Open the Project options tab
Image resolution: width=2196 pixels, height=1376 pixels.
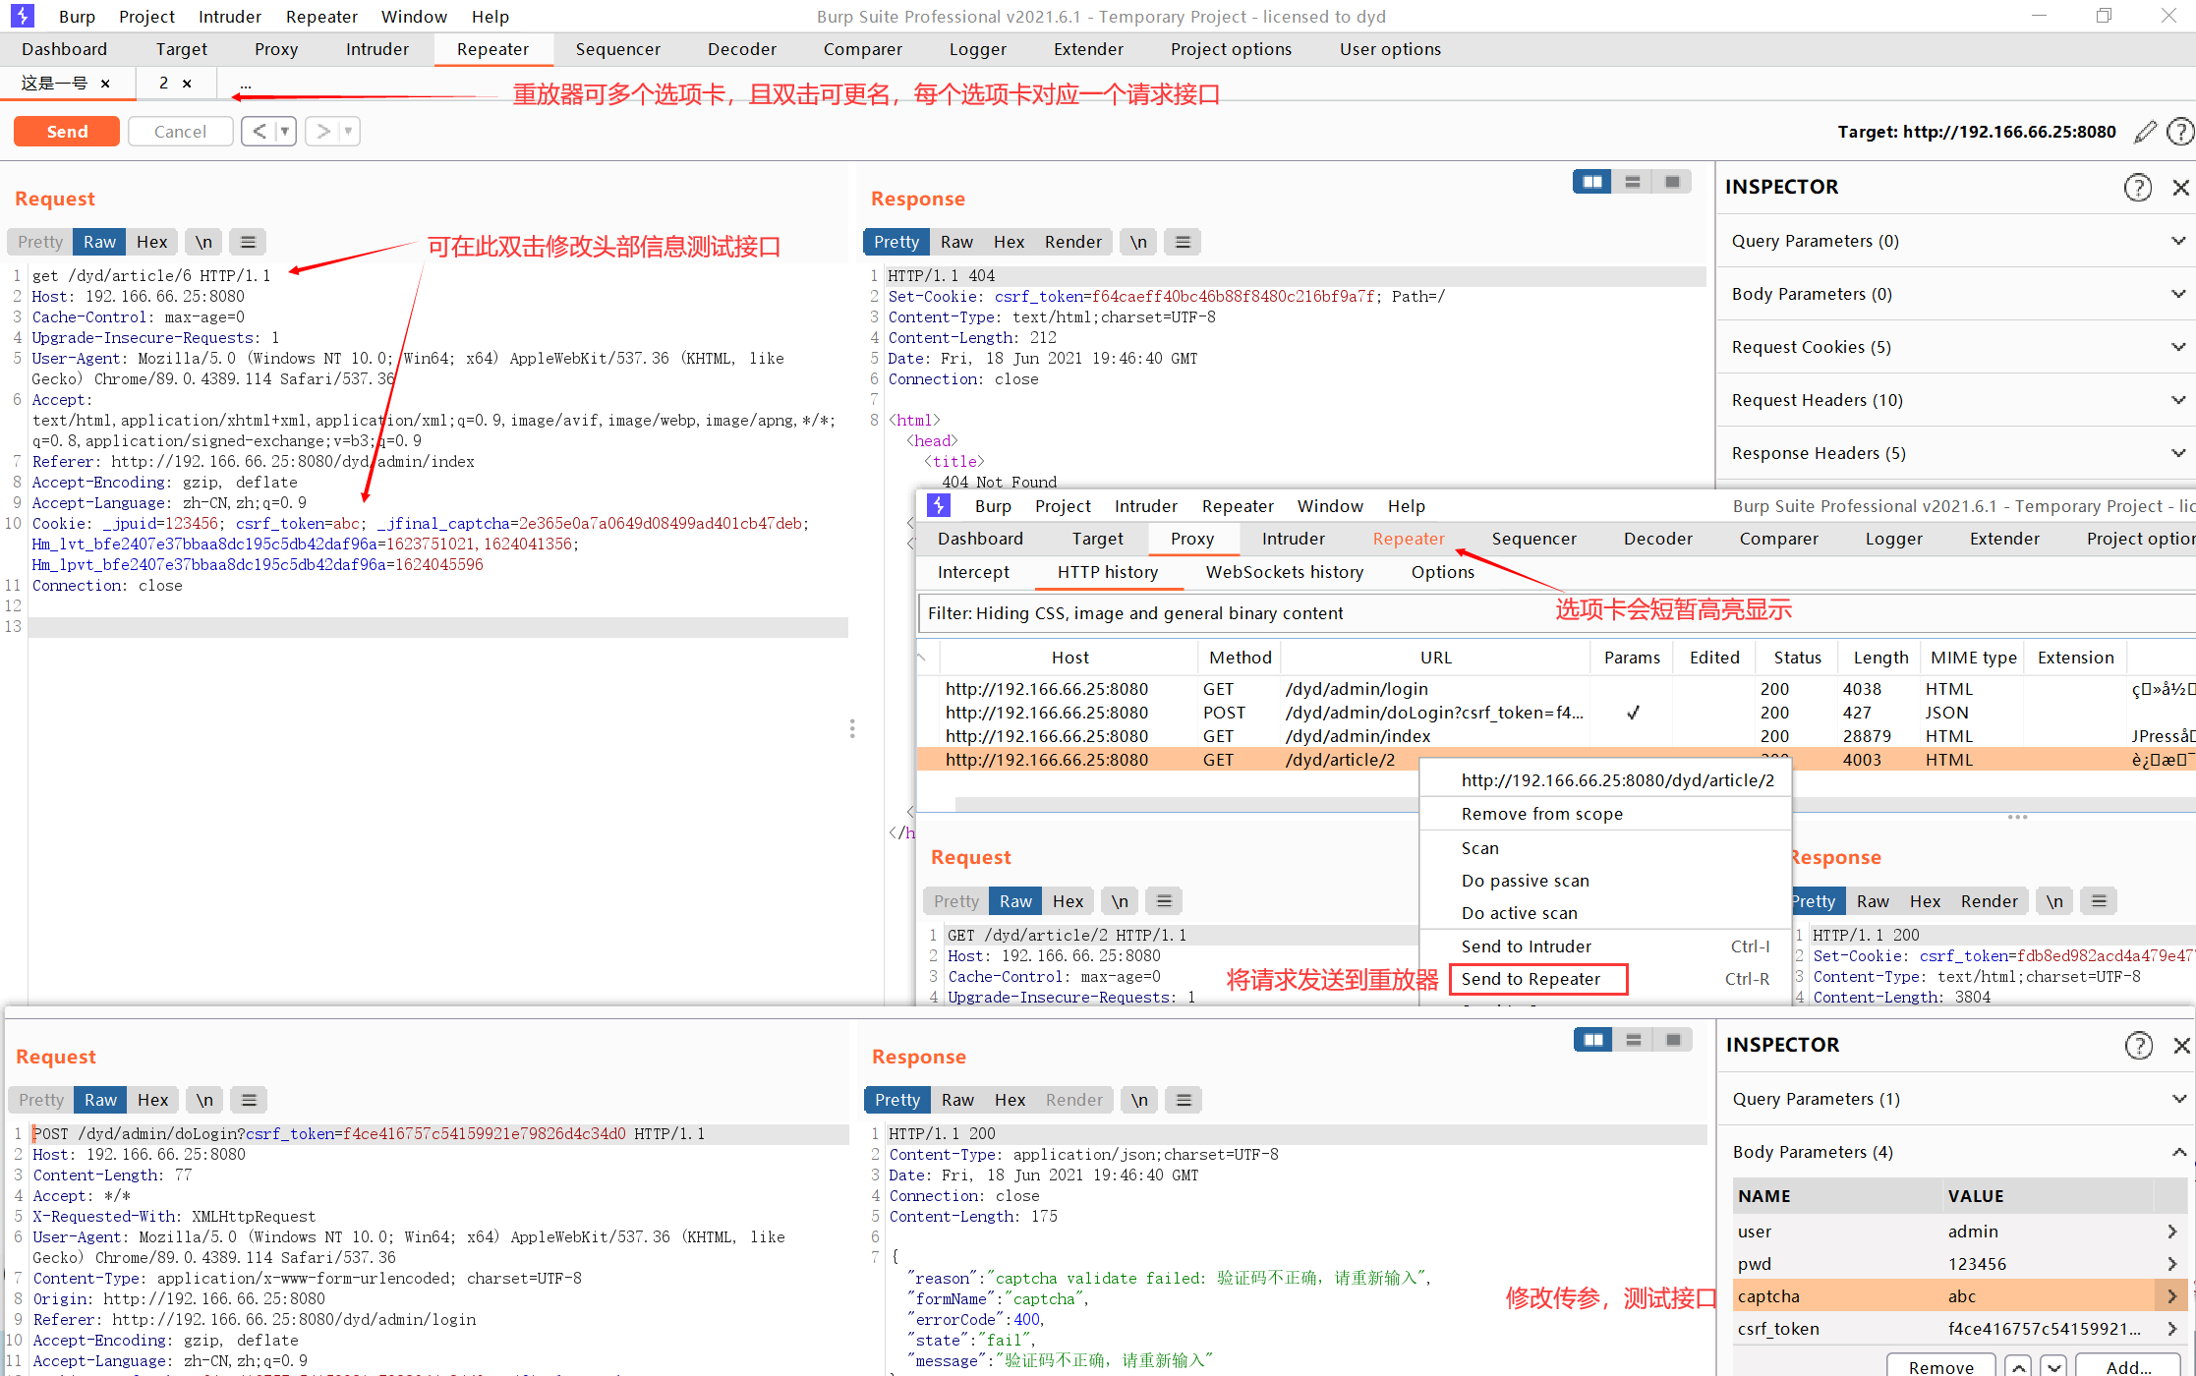pyautogui.click(x=1231, y=49)
